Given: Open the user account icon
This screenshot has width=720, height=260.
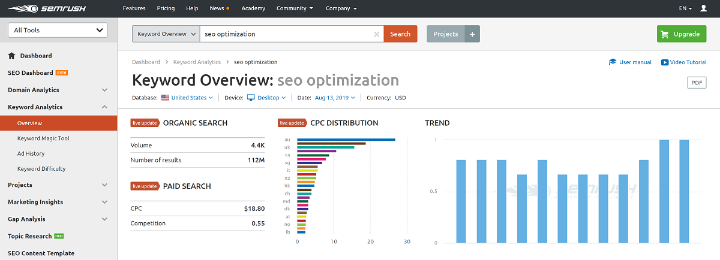Looking at the screenshot, I should click(704, 8).
